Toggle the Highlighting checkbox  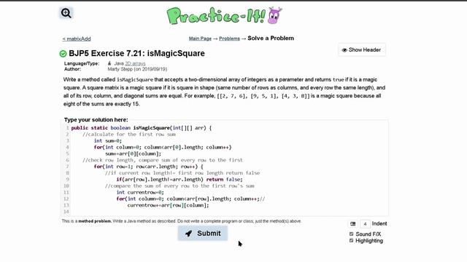[352, 241]
